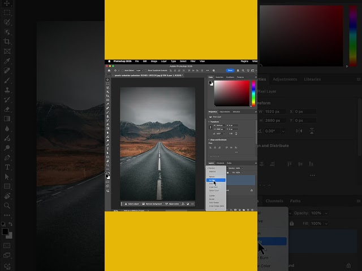Select the Eyedropper tool
This screenshot has width=362, height=271.
point(107,104)
